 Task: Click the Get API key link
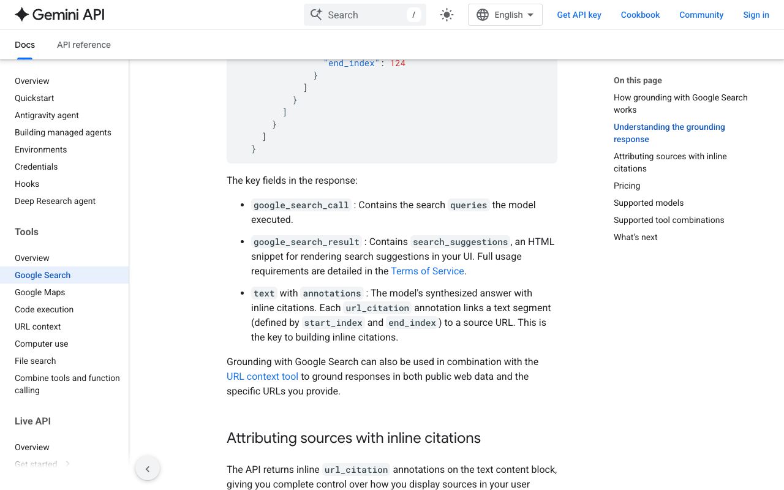[x=579, y=15]
